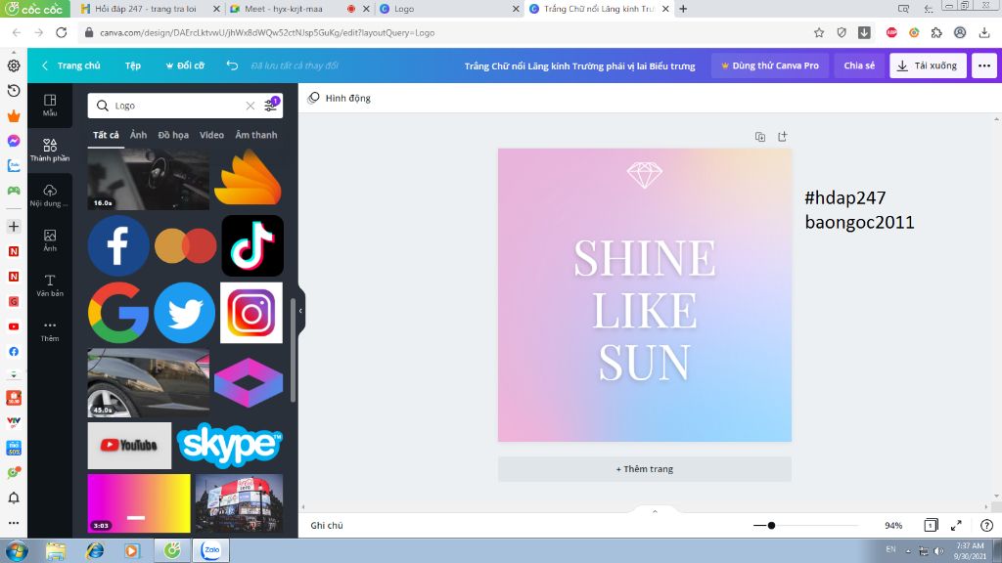This screenshot has width=1002, height=563.
Task: Click the Chia sẻ share button
Action: pos(859,65)
